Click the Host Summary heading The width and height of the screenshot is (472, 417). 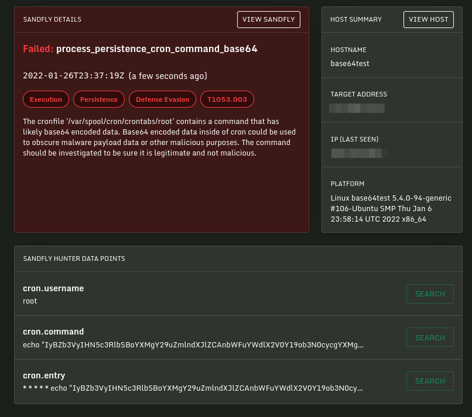click(356, 19)
